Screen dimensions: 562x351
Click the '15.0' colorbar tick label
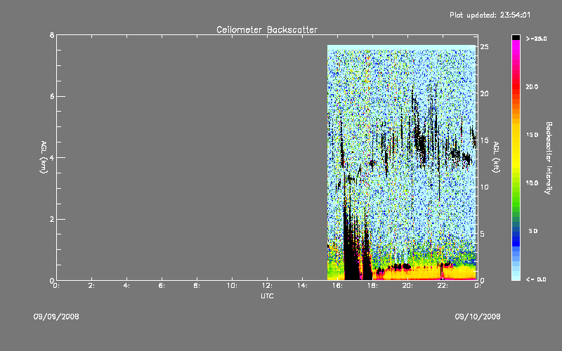[x=532, y=135]
